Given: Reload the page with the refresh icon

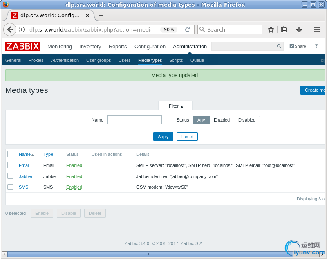Looking at the screenshot, I should tap(187, 29).
